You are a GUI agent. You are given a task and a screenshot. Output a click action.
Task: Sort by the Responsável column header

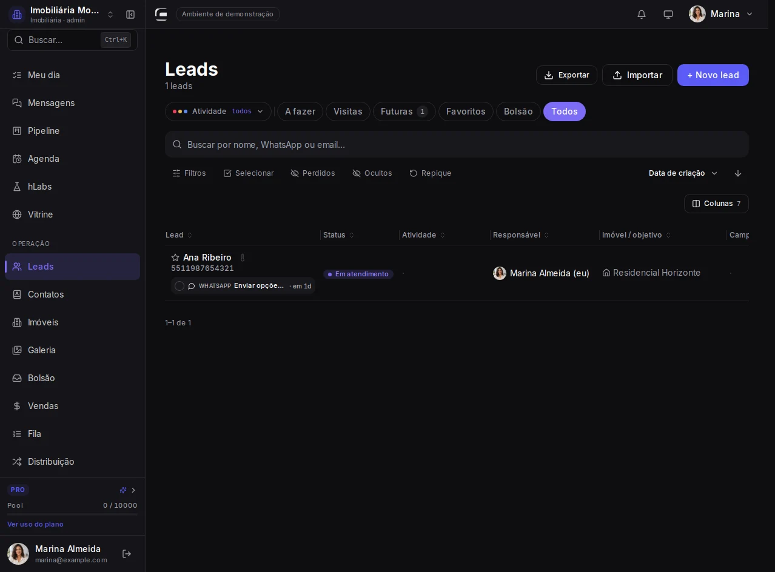(x=521, y=235)
